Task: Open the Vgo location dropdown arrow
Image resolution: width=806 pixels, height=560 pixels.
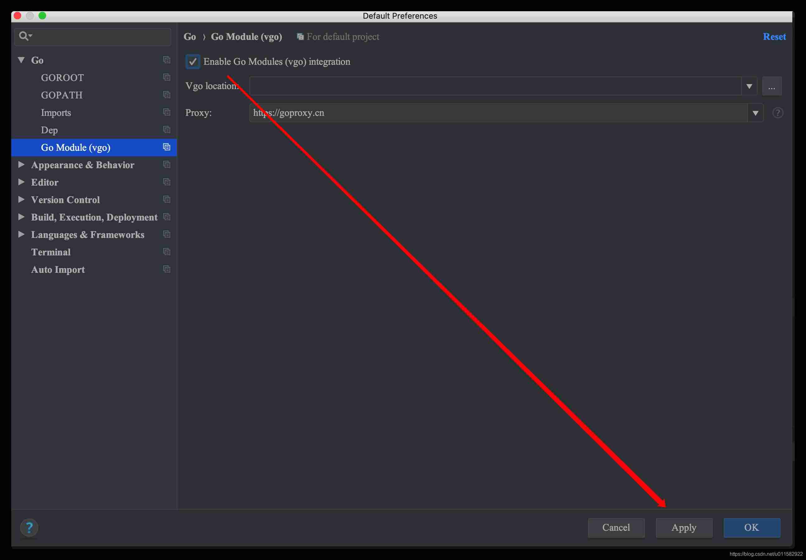Action: coord(749,86)
